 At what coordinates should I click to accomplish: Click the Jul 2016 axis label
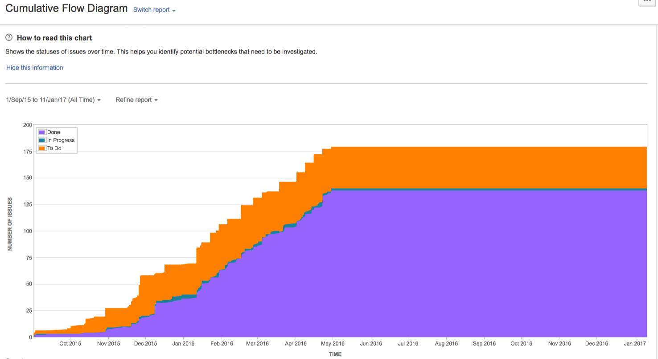coord(408,343)
